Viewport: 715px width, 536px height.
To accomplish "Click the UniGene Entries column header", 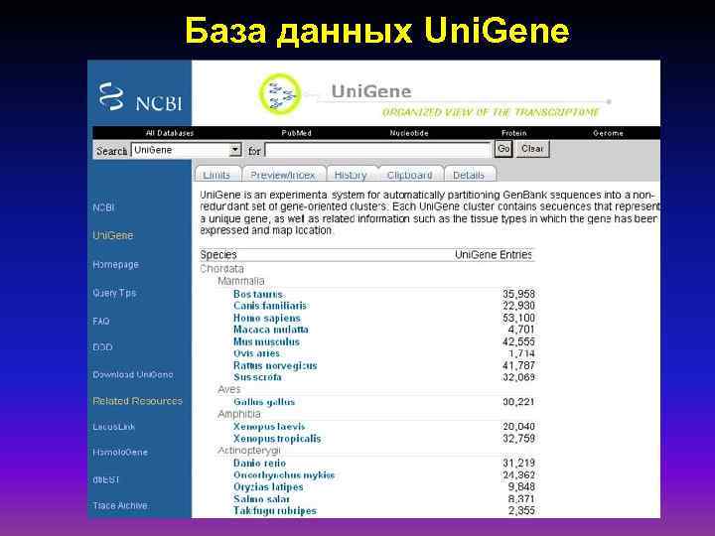I will pyautogui.click(x=494, y=254).
